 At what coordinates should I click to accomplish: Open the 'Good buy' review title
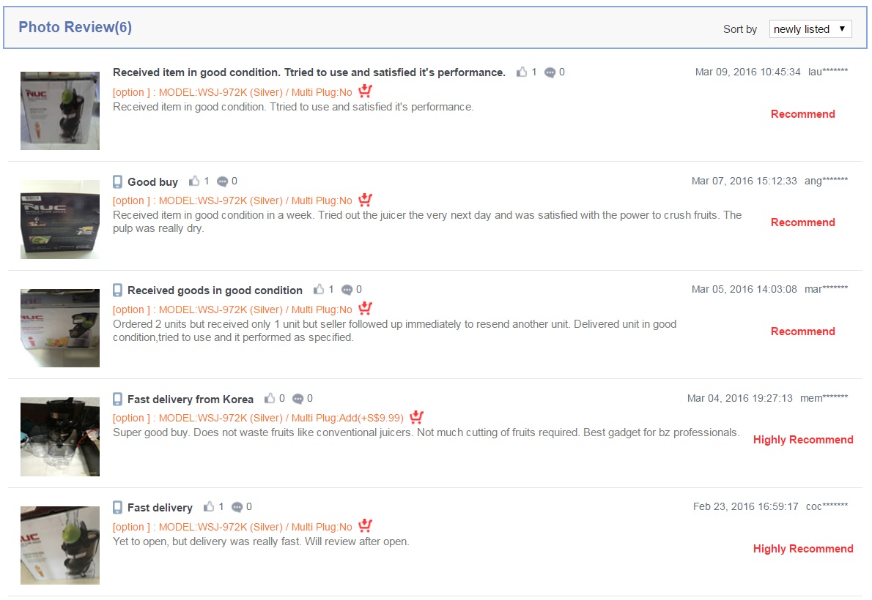point(153,181)
